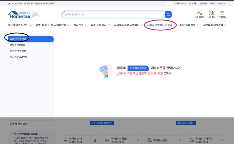The height and width of the screenshot is (144, 234).
Task: Collapse 장려금·연말정산·기부금 menu
Action: point(161,25)
